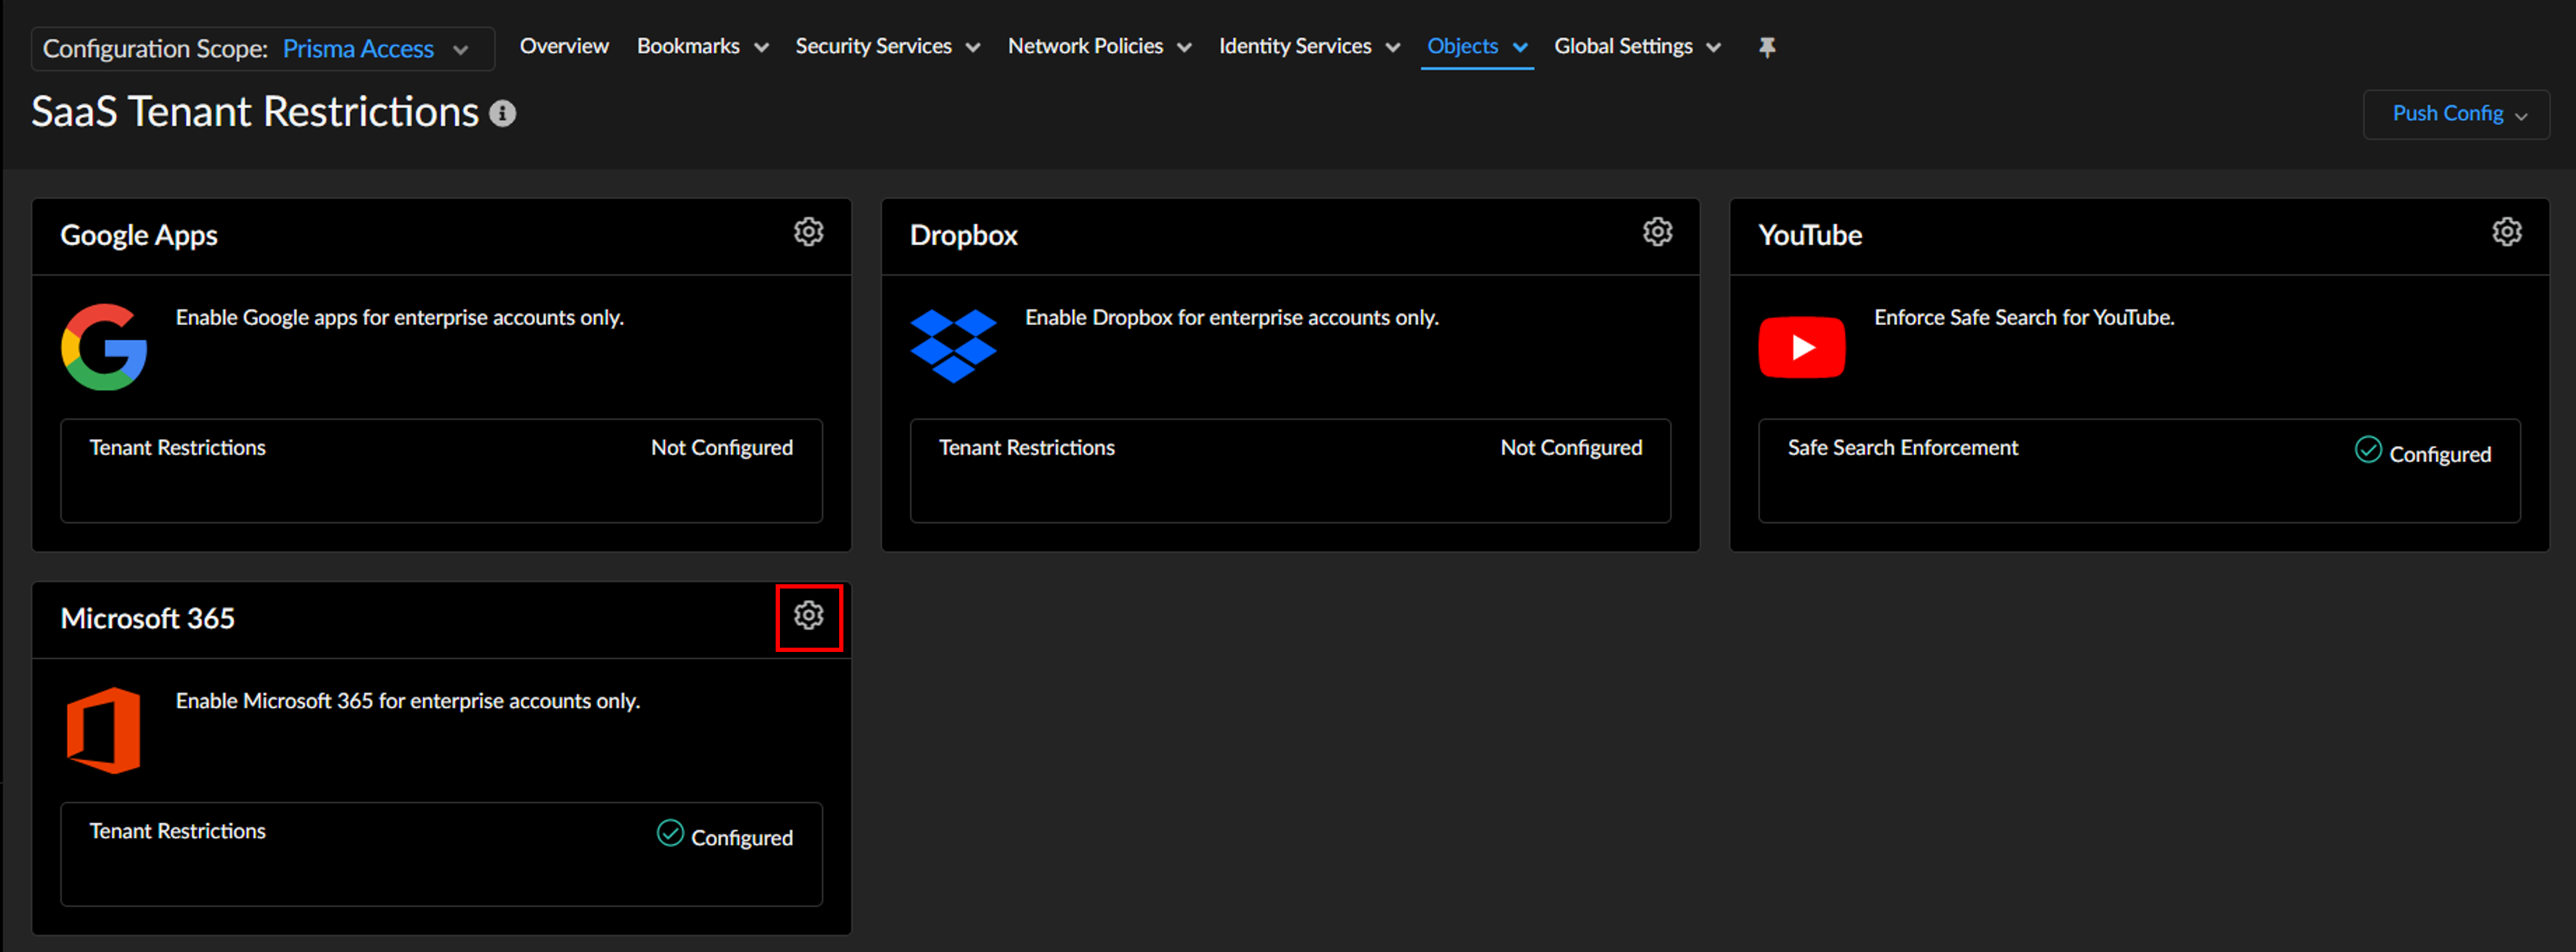Click Dropbox Not Configured status

click(x=1570, y=448)
